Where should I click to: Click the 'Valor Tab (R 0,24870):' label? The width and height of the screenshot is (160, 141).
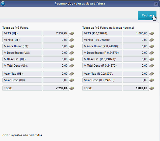102,74
